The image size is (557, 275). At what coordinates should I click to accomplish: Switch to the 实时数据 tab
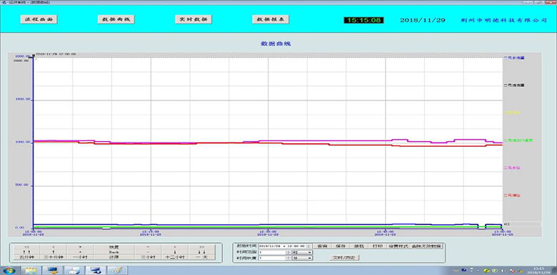[x=194, y=19]
